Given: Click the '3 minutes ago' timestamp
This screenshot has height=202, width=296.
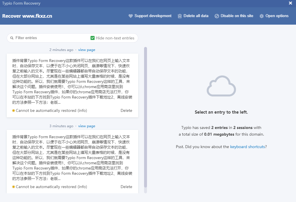Looking at the screenshot, I should coord(61,126).
